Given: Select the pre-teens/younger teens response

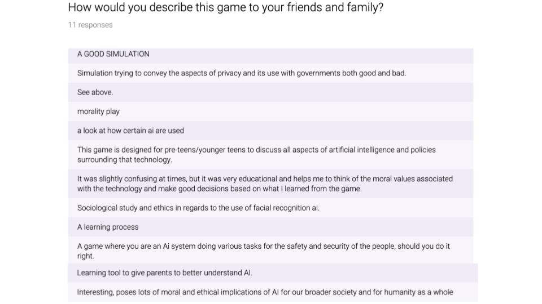Looking at the screenshot, I should pyautogui.click(x=270, y=155).
